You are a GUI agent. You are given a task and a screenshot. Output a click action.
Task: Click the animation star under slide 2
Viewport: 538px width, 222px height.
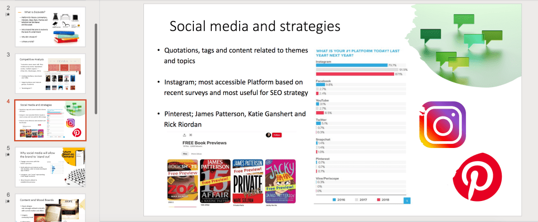[7, 15]
